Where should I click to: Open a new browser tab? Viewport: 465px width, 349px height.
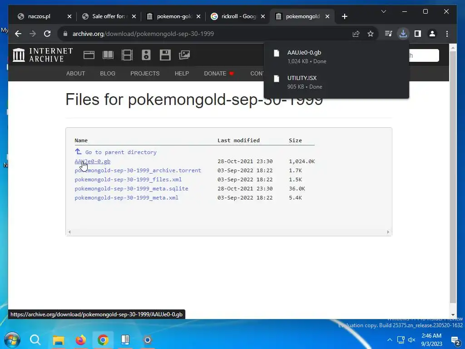344,17
